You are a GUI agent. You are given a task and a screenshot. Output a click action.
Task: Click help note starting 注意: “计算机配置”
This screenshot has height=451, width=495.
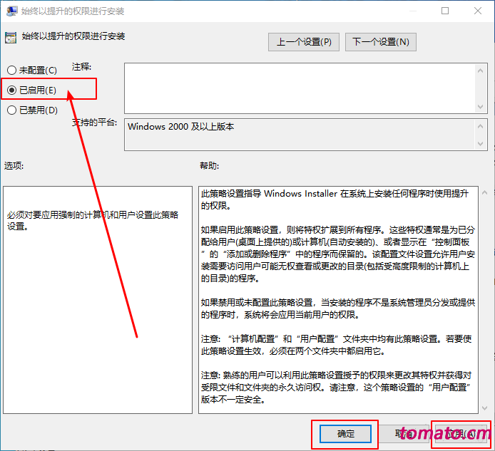[337, 345]
